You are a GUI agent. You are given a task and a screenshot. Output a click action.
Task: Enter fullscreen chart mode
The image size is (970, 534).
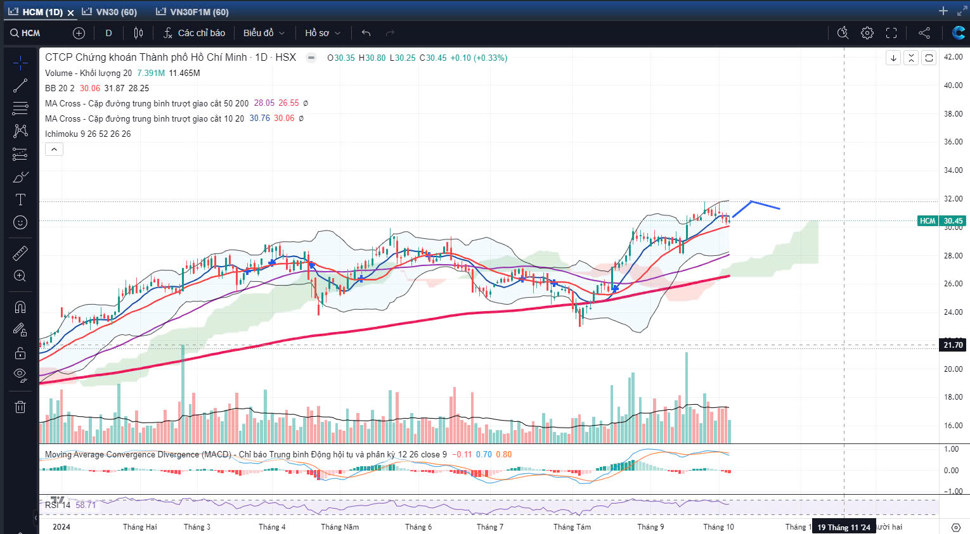tap(891, 33)
